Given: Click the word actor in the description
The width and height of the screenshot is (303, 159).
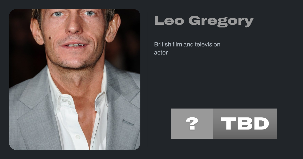Looking at the screenshot, I should (161, 53).
